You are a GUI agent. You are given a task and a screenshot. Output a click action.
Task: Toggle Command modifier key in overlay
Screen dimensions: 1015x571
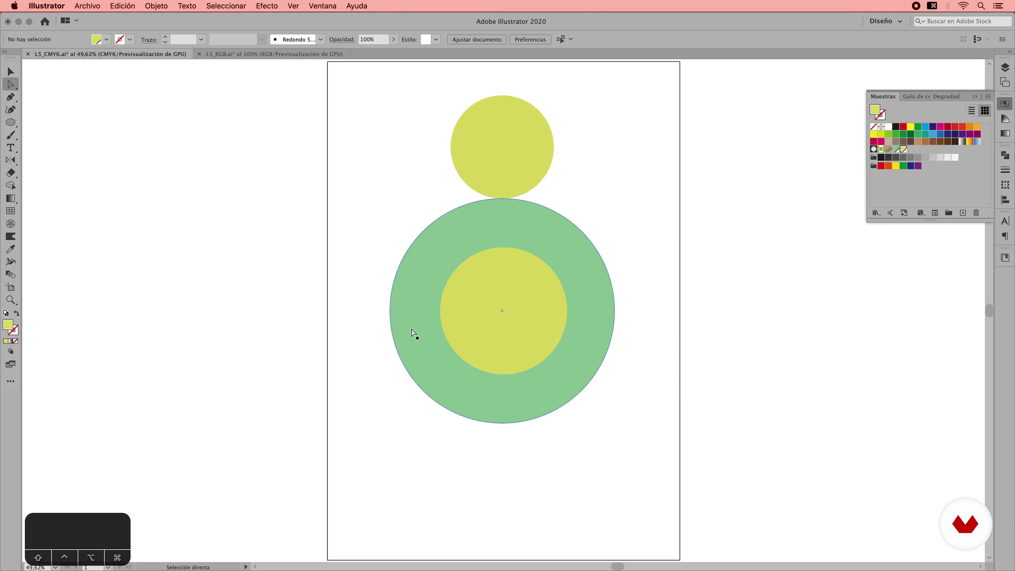[117, 557]
